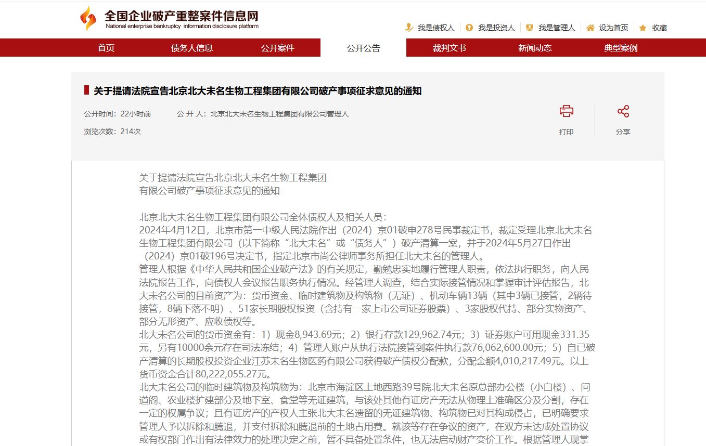Click the house icon for 设为首页
This screenshot has height=446, width=706.
pos(590,28)
